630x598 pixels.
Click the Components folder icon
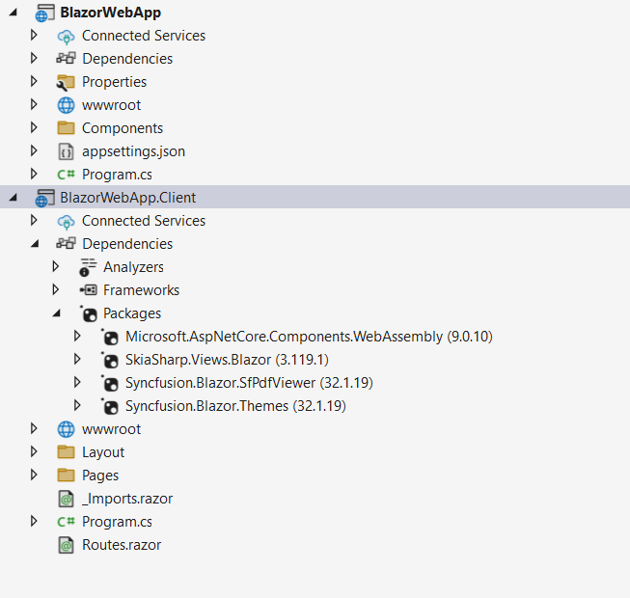(66, 128)
